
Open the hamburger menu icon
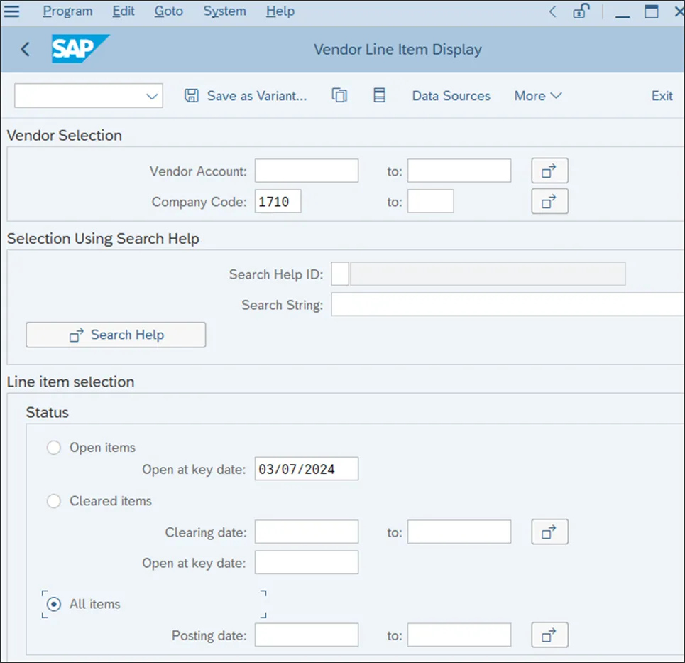coord(11,11)
